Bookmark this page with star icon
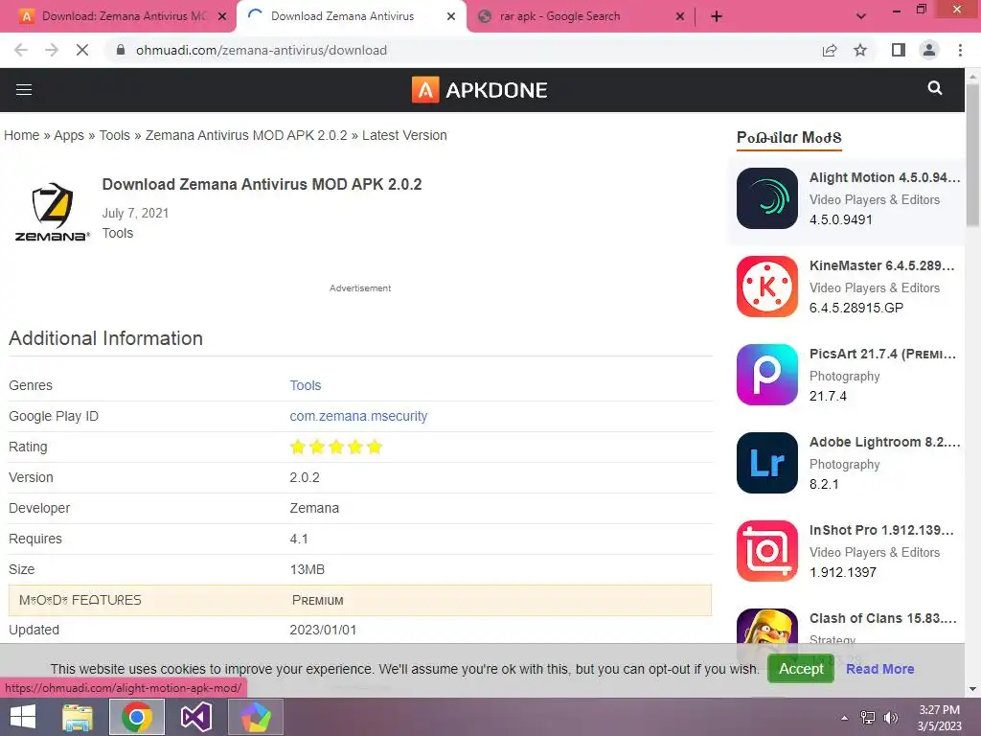Viewport: 981px width, 736px height. point(860,50)
